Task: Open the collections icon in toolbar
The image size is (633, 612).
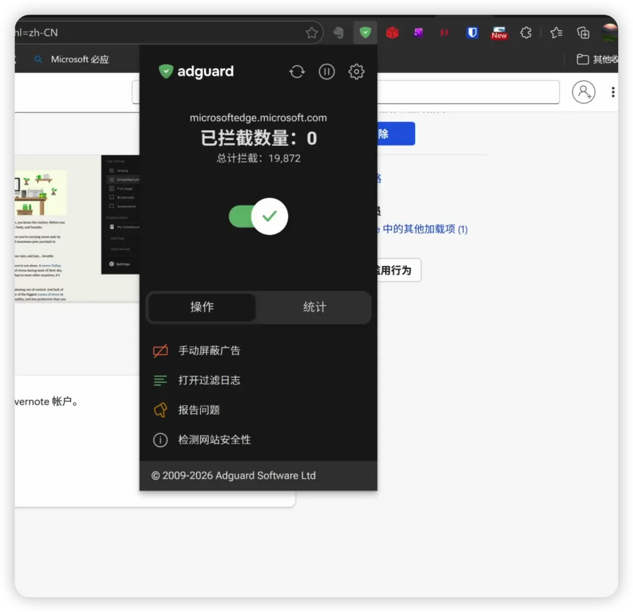Action: (x=583, y=32)
